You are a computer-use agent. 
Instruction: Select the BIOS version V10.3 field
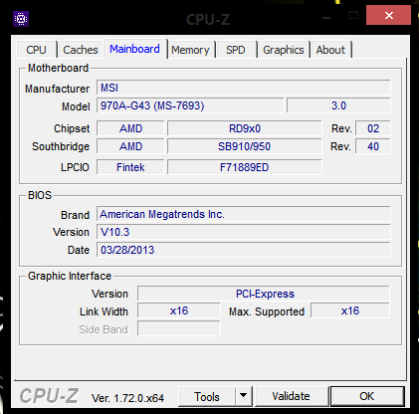(x=244, y=232)
